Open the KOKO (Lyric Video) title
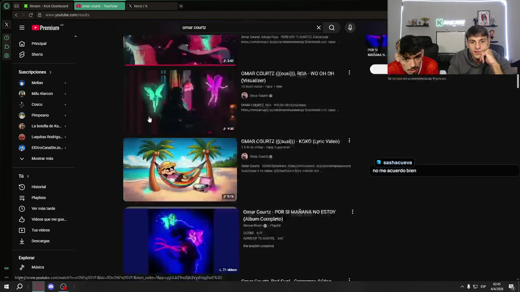 tap(290, 141)
